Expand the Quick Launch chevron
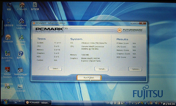The height and width of the screenshot is (106, 176). pyautogui.click(x=20, y=101)
